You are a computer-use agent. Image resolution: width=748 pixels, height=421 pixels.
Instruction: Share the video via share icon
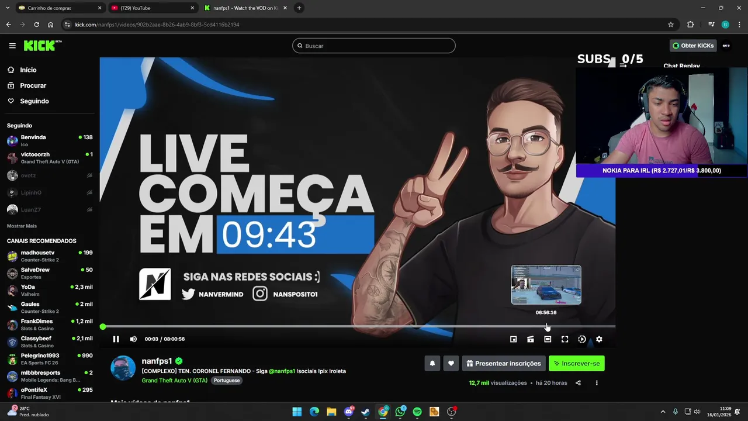[578, 383]
